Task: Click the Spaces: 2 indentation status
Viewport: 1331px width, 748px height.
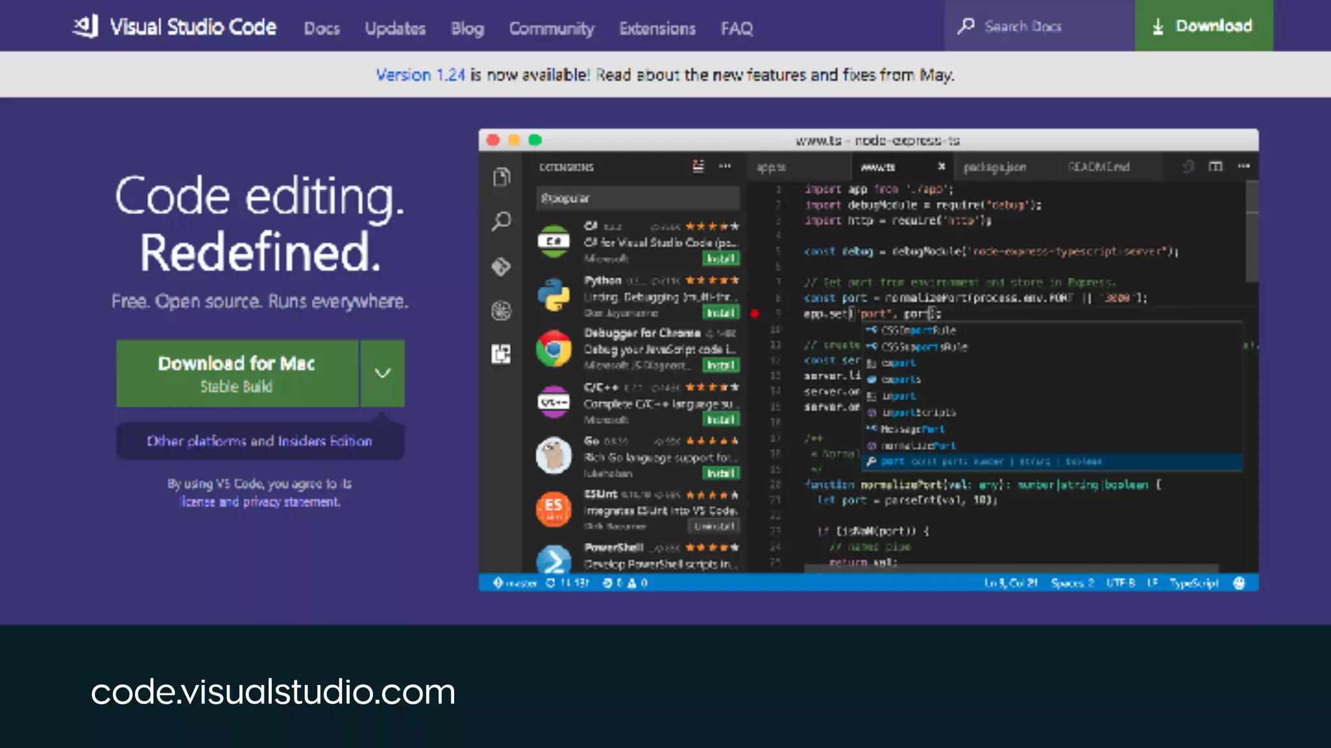Action: pos(1072,583)
